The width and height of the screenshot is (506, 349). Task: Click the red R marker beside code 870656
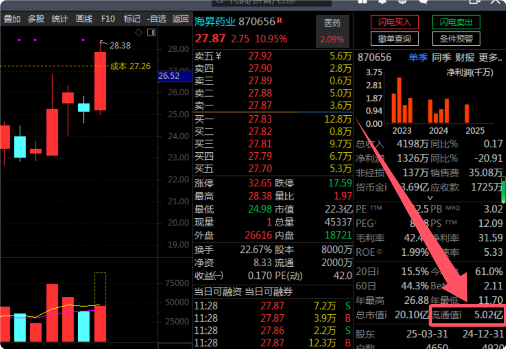tap(279, 21)
